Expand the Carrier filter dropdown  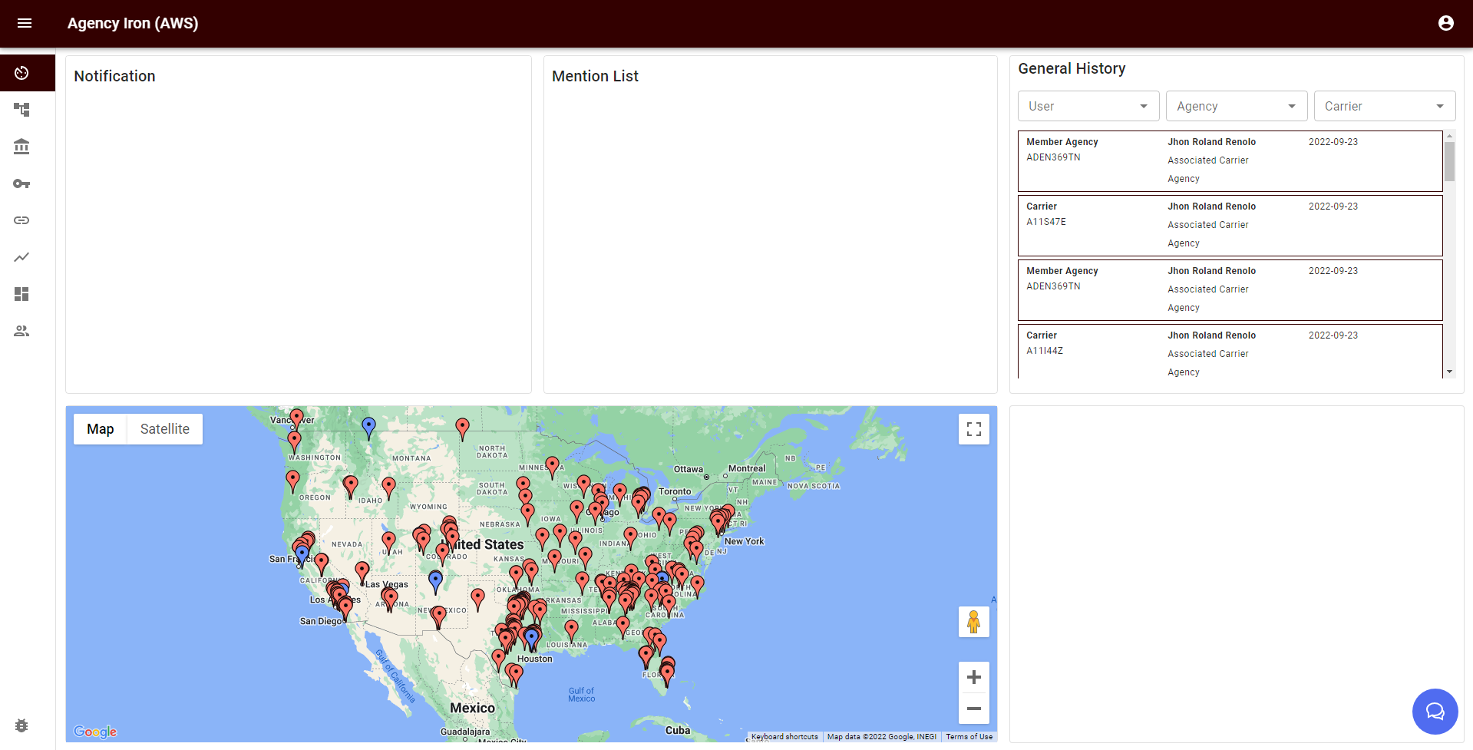[x=1384, y=106]
